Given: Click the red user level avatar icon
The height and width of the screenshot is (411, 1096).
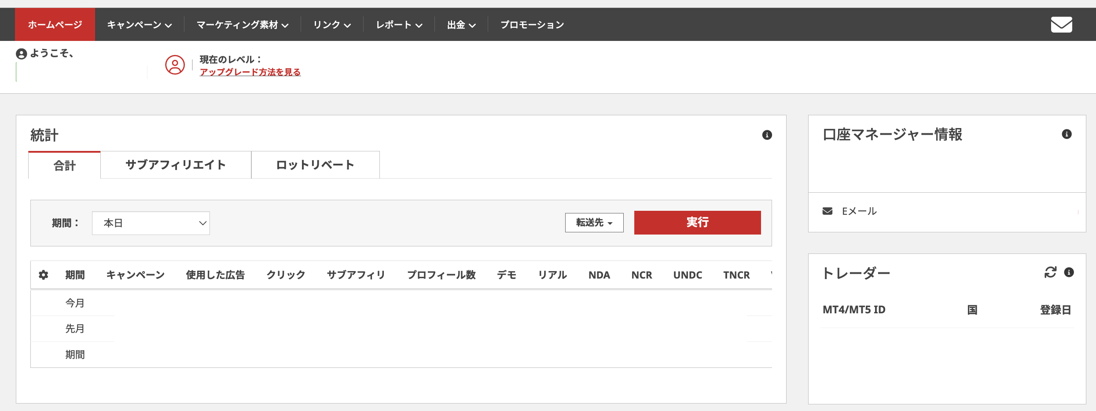Looking at the screenshot, I should [x=175, y=65].
